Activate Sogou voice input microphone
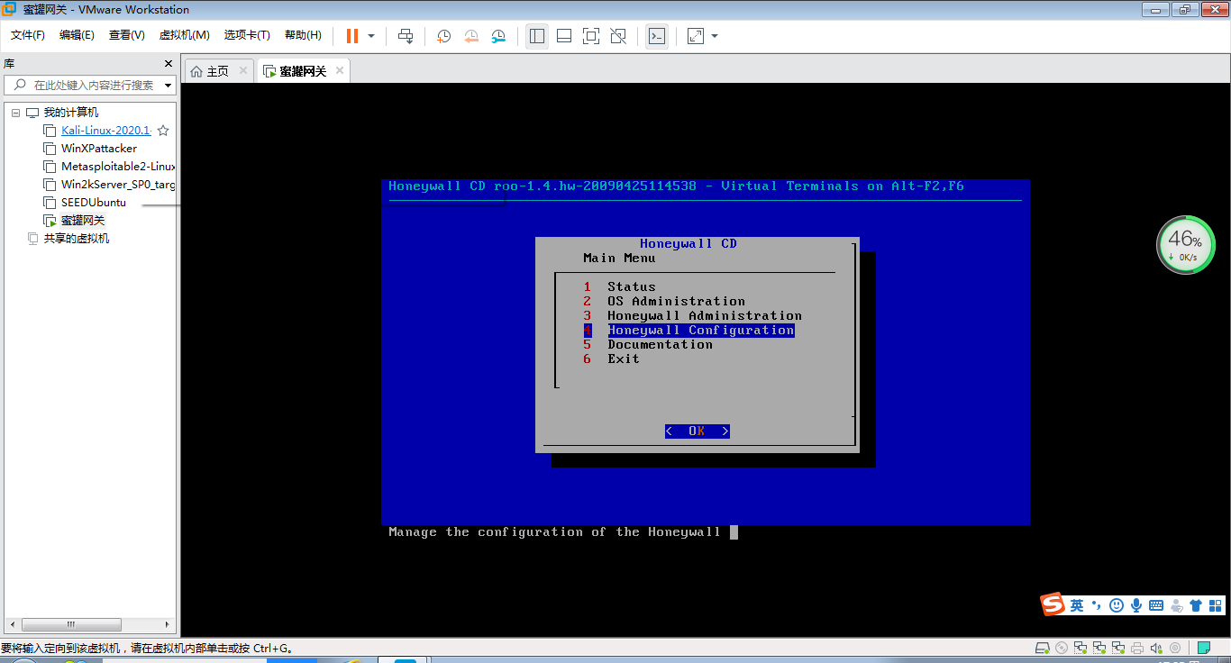This screenshot has width=1231, height=663. pyautogui.click(x=1136, y=605)
